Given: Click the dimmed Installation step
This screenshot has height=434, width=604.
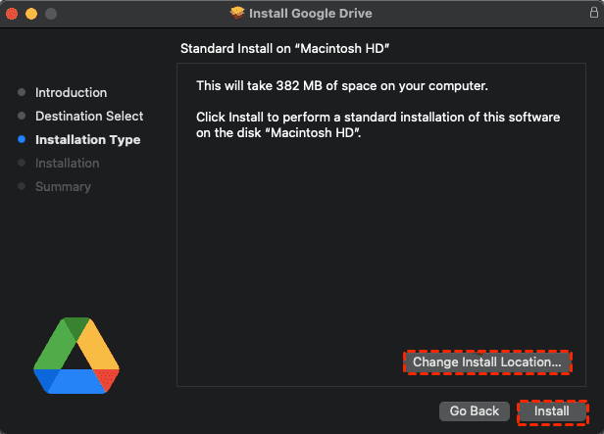Looking at the screenshot, I should pos(67,164).
